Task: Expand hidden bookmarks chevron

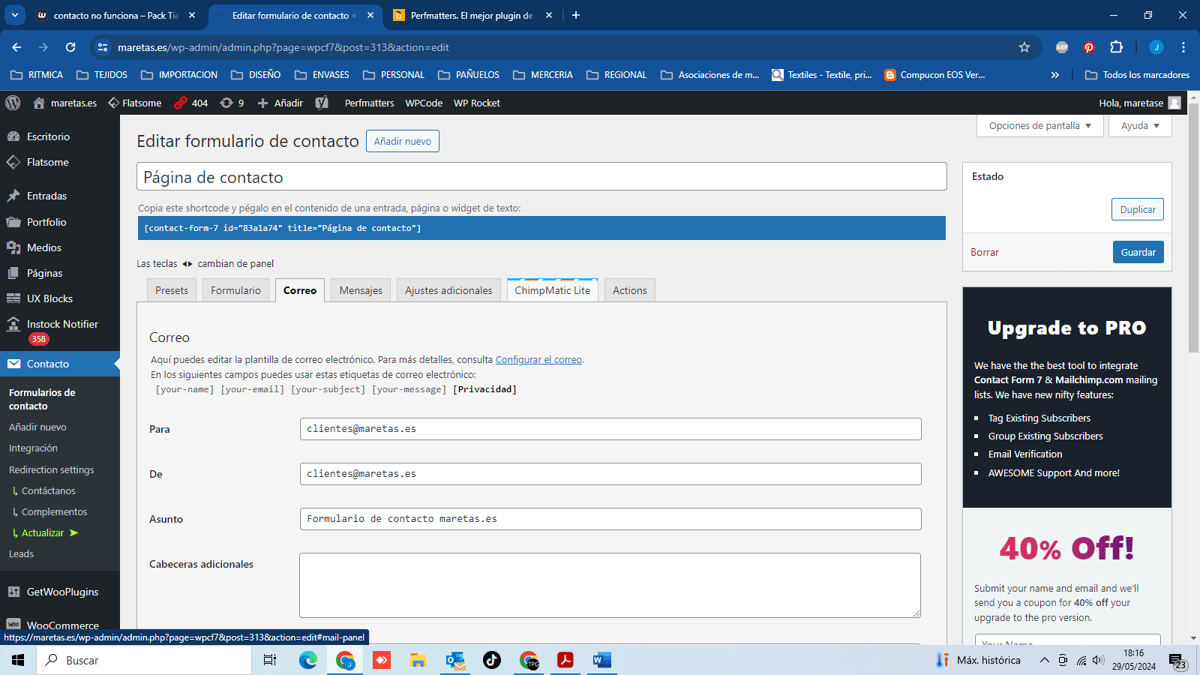Action: point(1055,75)
